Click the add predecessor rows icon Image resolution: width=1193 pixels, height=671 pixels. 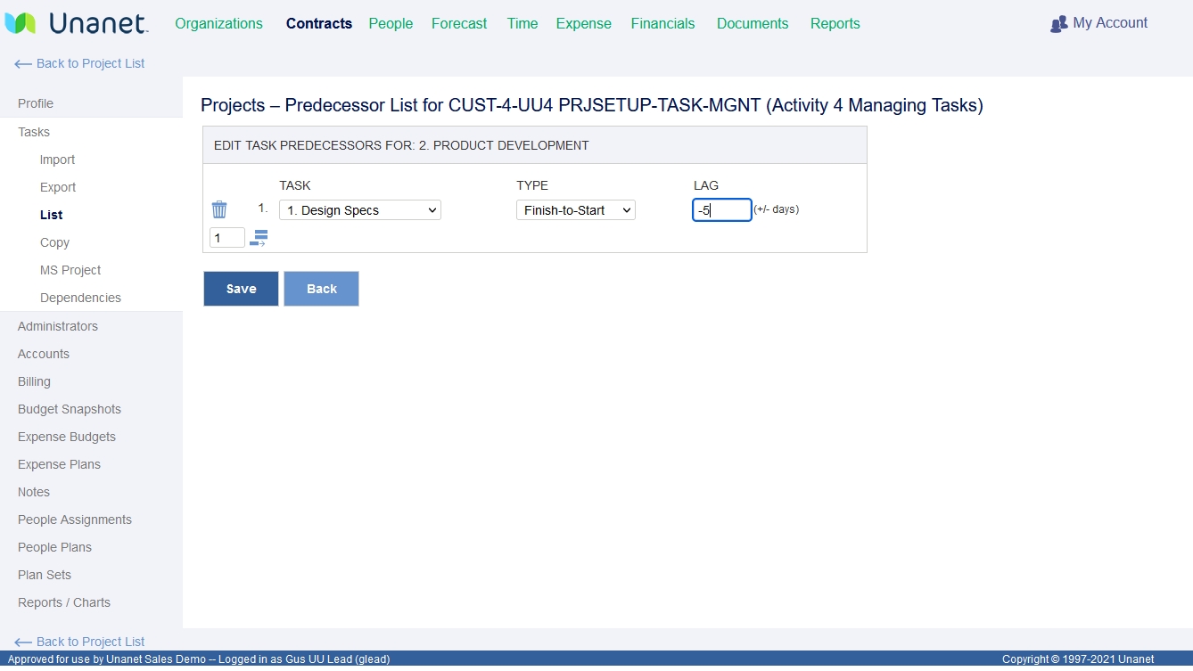(259, 237)
